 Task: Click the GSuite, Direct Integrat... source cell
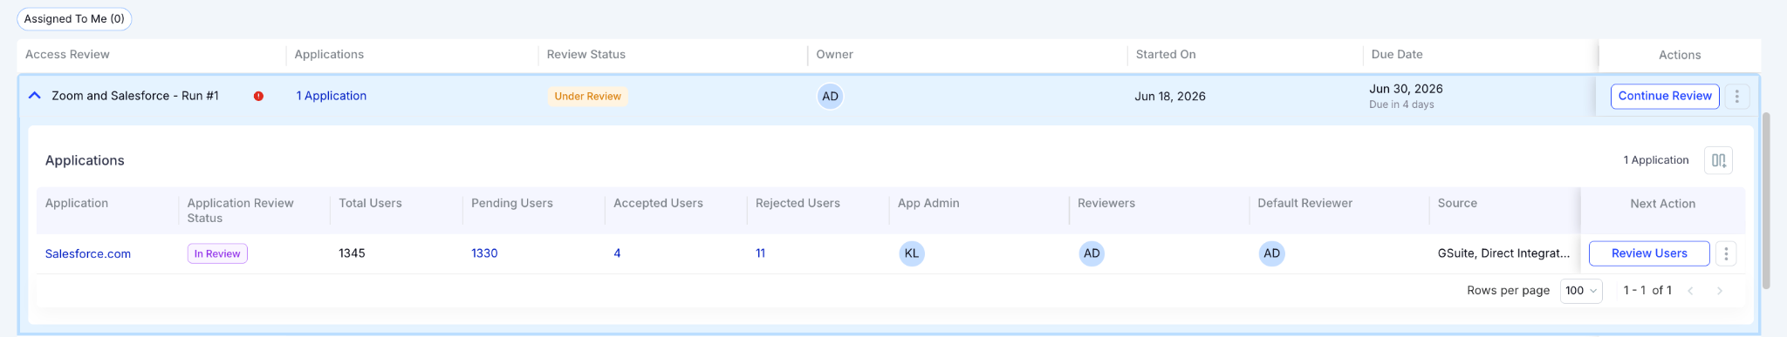tap(1503, 253)
